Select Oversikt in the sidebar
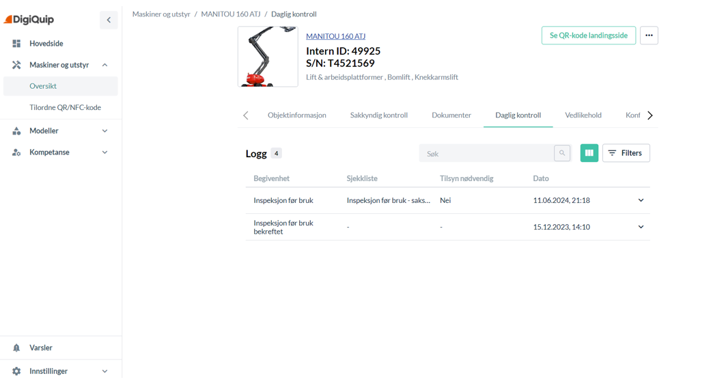This screenshot has width=726, height=384. tap(61, 86)
